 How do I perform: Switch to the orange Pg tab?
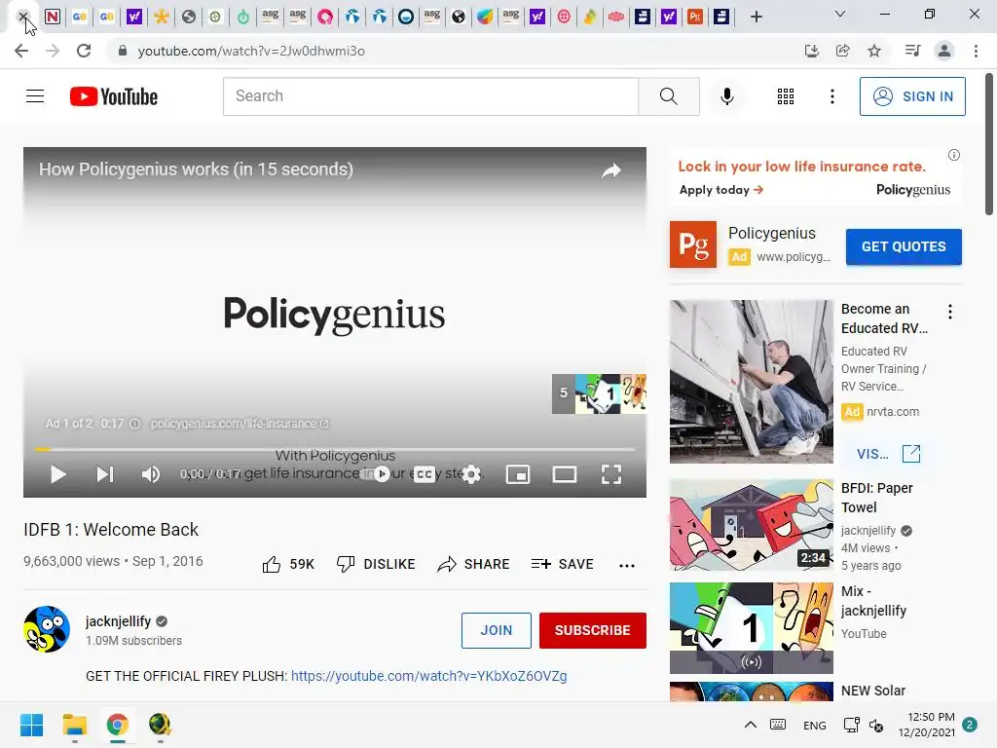pyautogui.click(x=695, y=18)
